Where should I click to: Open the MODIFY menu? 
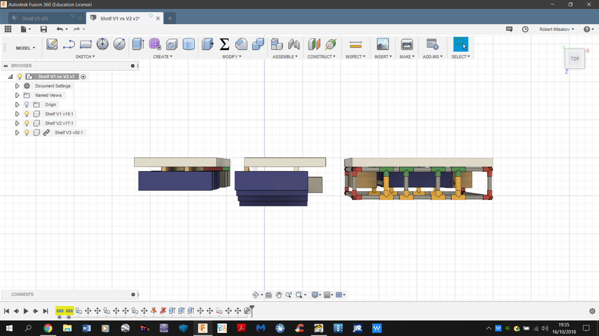coord(232,57)
